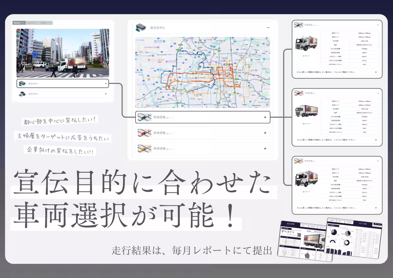The image size is (393, 278).
Task: Click the orange truck route icon
Action: click(144, 149)
